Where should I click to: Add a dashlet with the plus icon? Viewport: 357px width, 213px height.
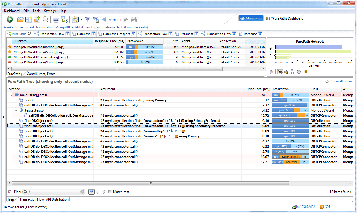[x=37, y=19]
